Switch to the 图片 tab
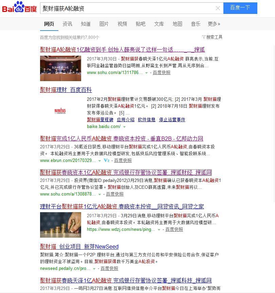Screen dimensions: 275x293 pyautogui.click(x=104, y=24)
